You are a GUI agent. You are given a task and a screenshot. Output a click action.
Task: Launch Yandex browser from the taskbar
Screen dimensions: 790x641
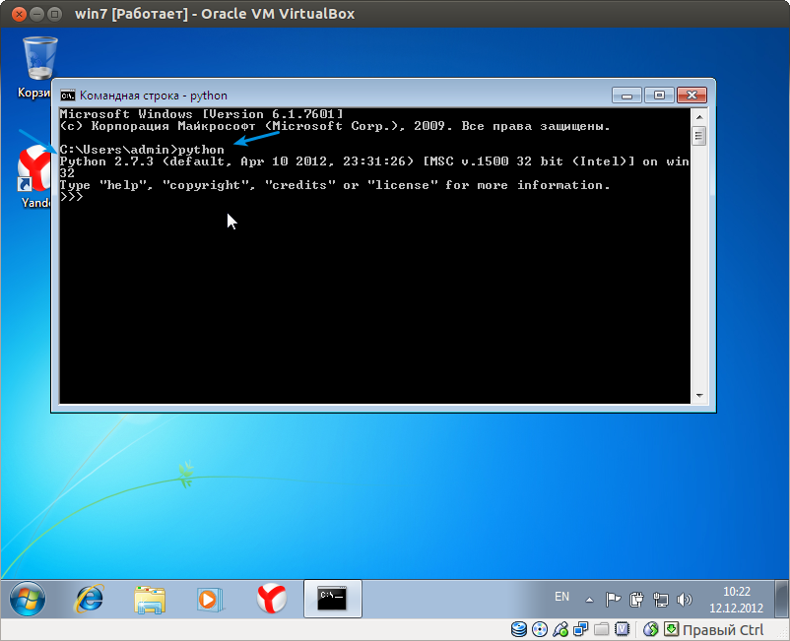(272, 599)
